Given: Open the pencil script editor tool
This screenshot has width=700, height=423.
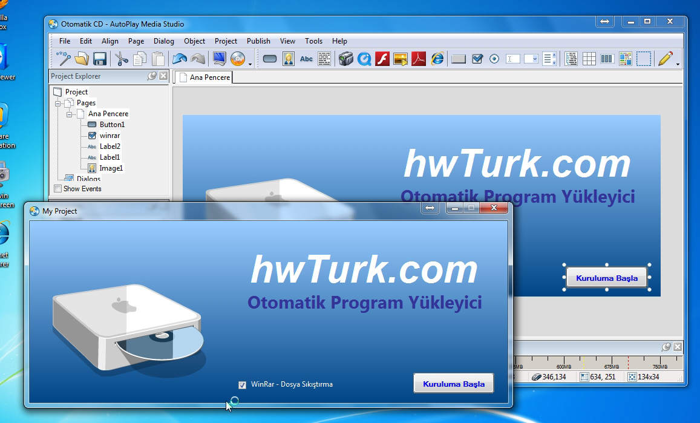Looking at the screenshot, I should coord(665,59).
